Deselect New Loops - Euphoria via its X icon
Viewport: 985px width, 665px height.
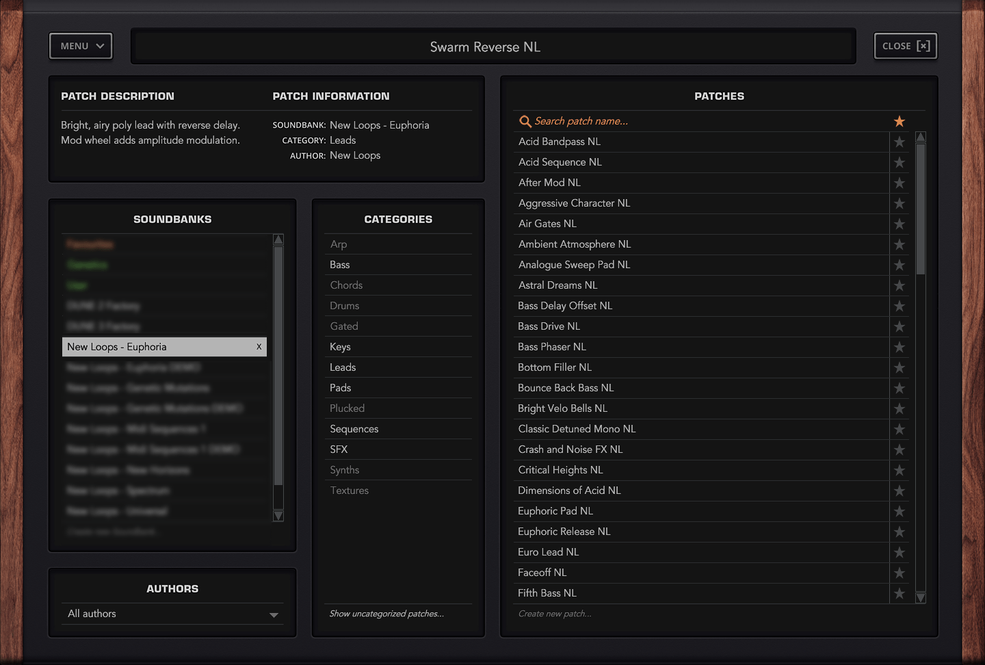coord(259,347)
